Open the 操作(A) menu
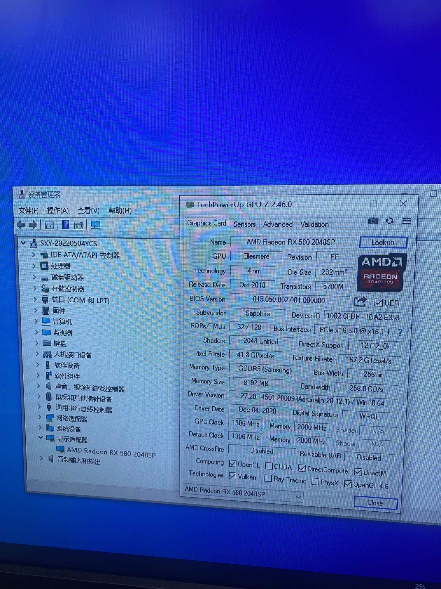The image size is (441, 589). pos(58,210)
